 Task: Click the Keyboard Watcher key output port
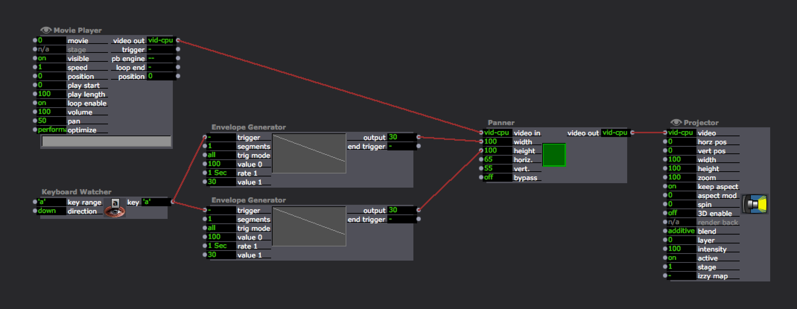pyautogui.click(x=173, y=202)
